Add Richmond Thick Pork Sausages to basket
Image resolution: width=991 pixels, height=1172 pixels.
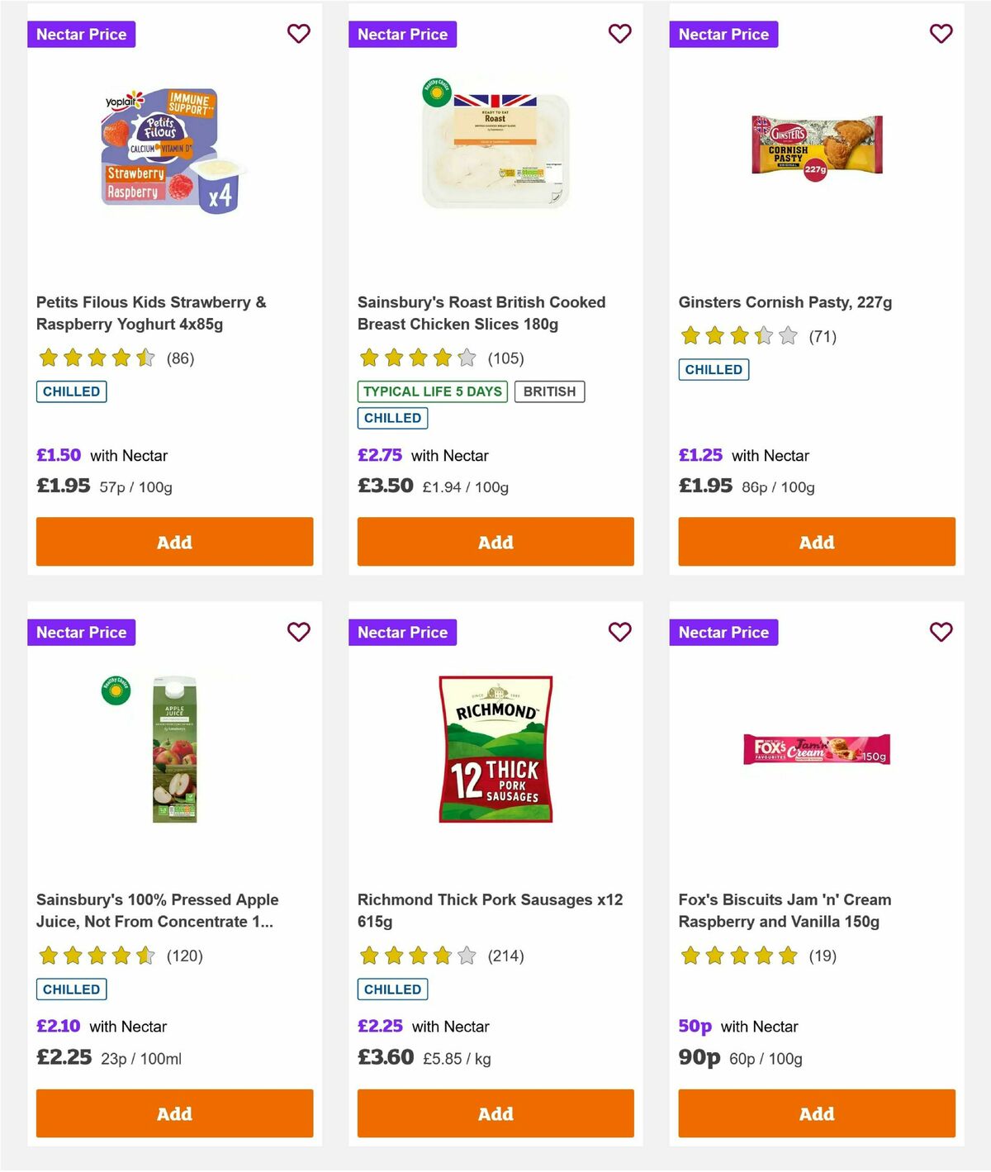tap(495, 1113)
